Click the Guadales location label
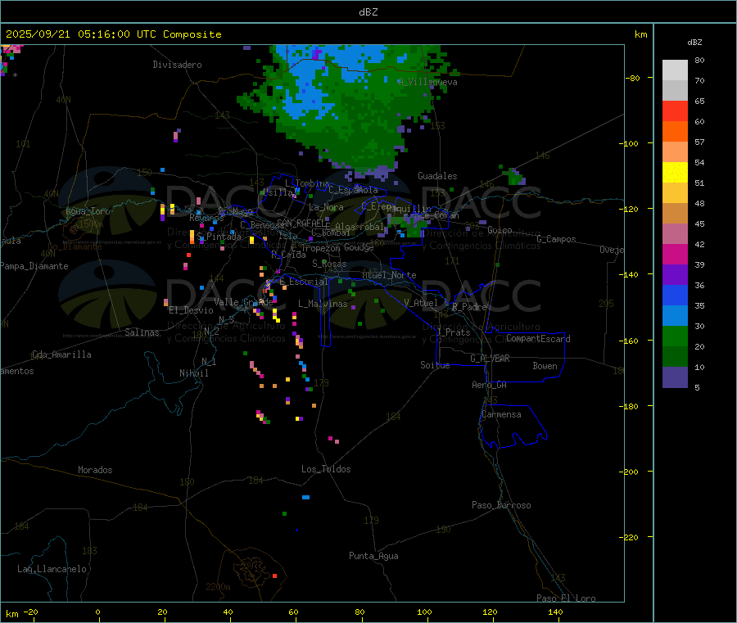The height and width of the screenshot is (623, 737). (x=437, y=176)
